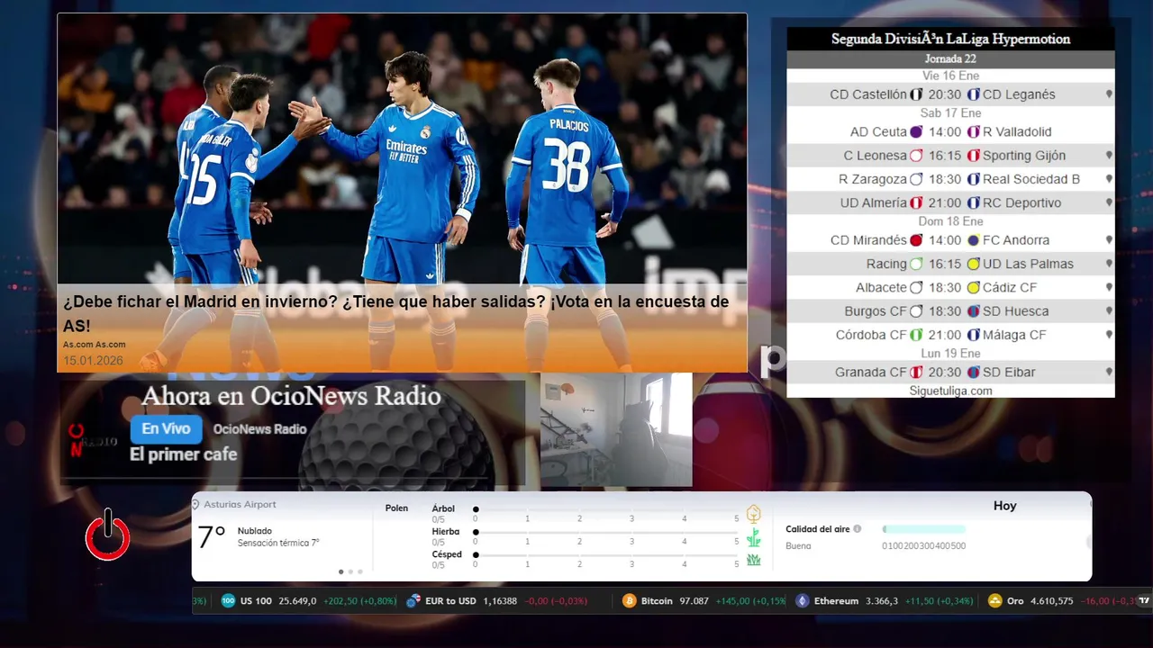Viewport: 1153px width, 648px height.
Task: Click the venue pin on the Málaga CF row
Action: pyautogui.click(x=1109, y=334)
